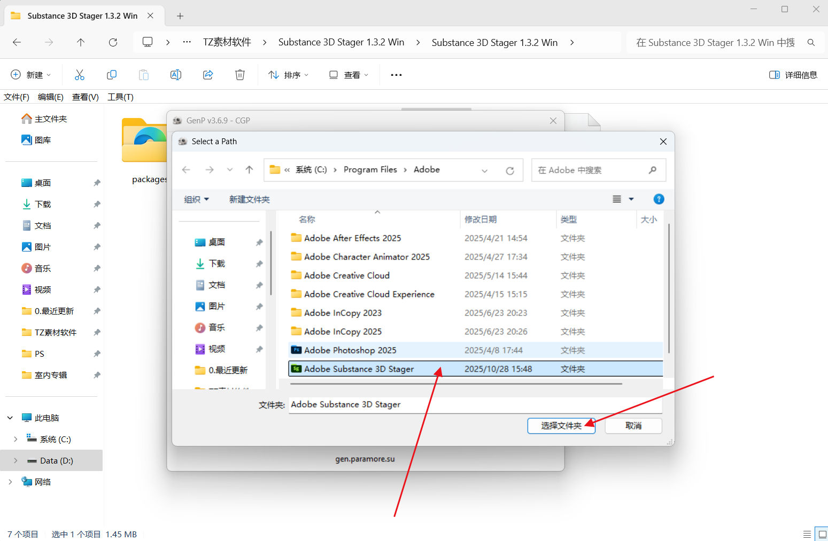The height and width of the screenshot is (541, 828).
Task: Click the Delete trash icon in Explorer
Action: 240,75
